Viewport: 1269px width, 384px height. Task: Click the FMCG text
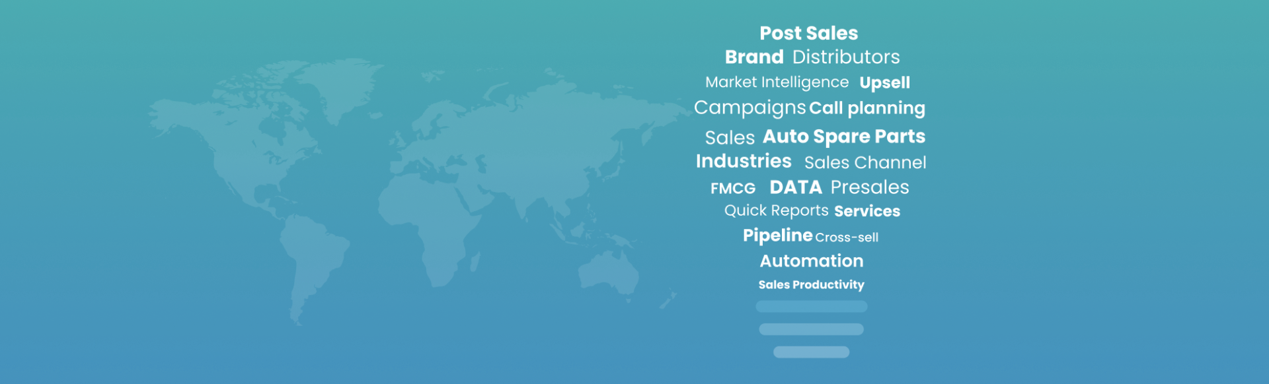[x=733, y=189]
